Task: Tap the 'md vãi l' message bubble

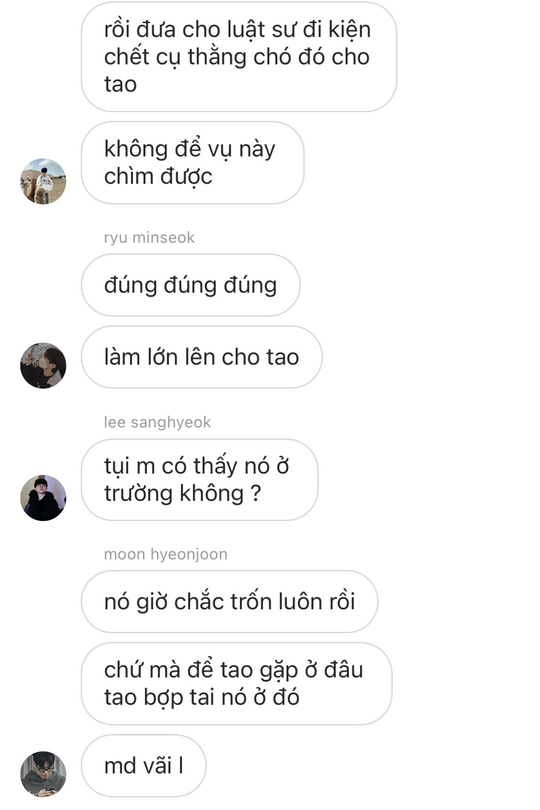Action: 144,766
